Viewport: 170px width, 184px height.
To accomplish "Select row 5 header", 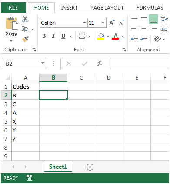I will 6,121.
